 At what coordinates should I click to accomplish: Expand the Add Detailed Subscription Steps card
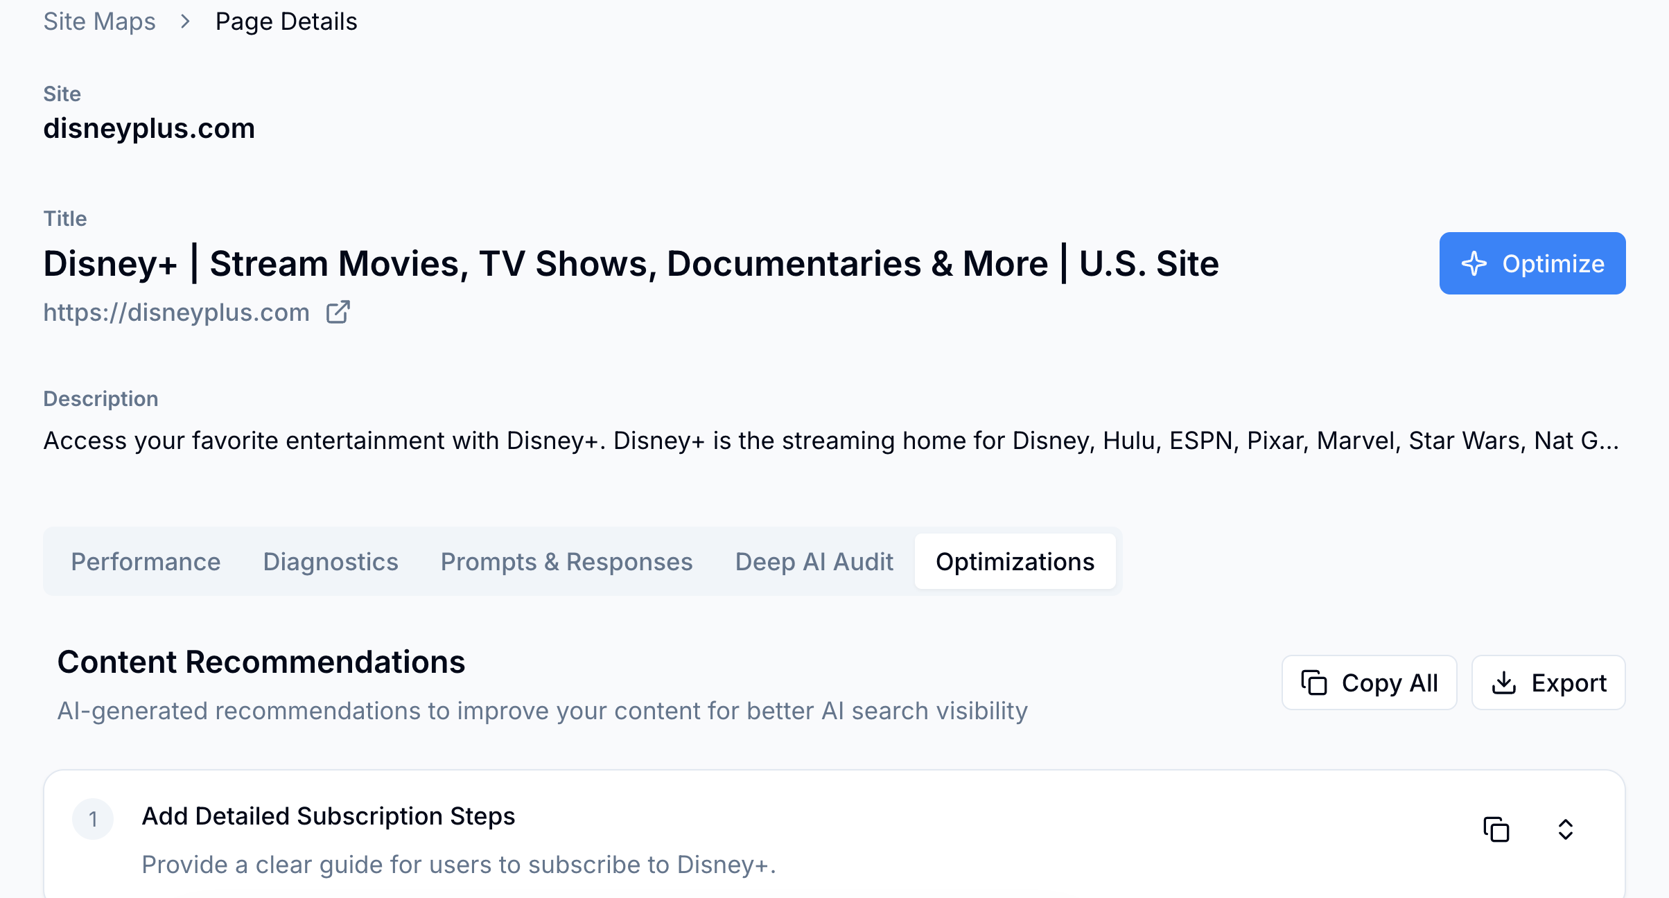(1566, 829)
